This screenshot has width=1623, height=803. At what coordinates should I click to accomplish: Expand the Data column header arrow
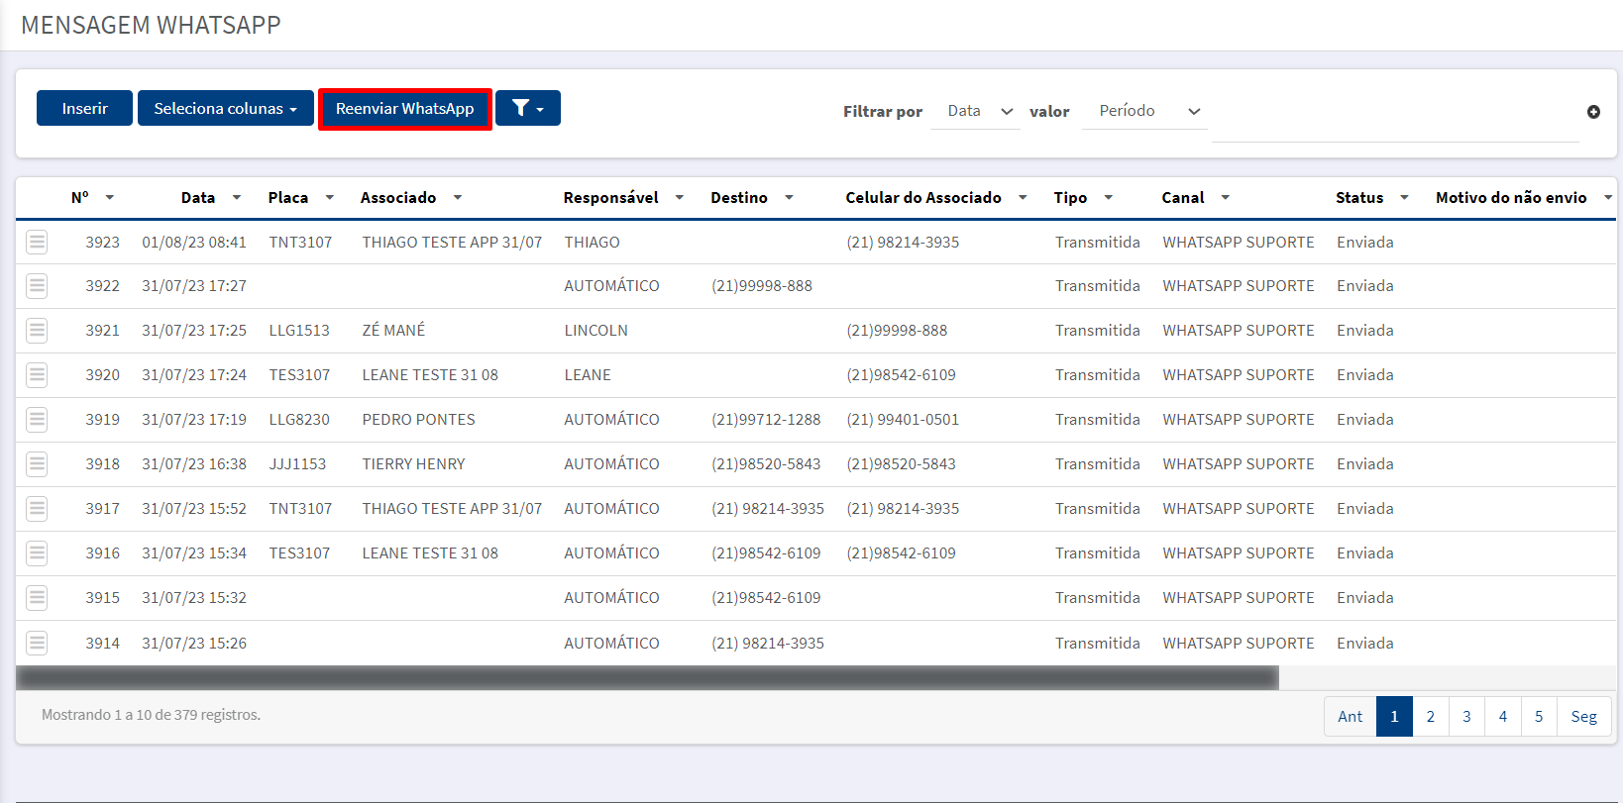pyautogui.click(x=237, y=198)
